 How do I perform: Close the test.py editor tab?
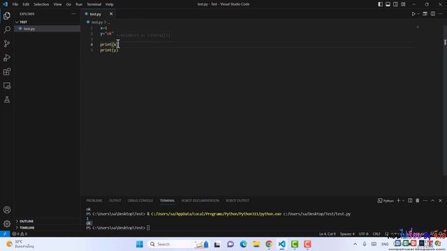(x=111, y=14)
